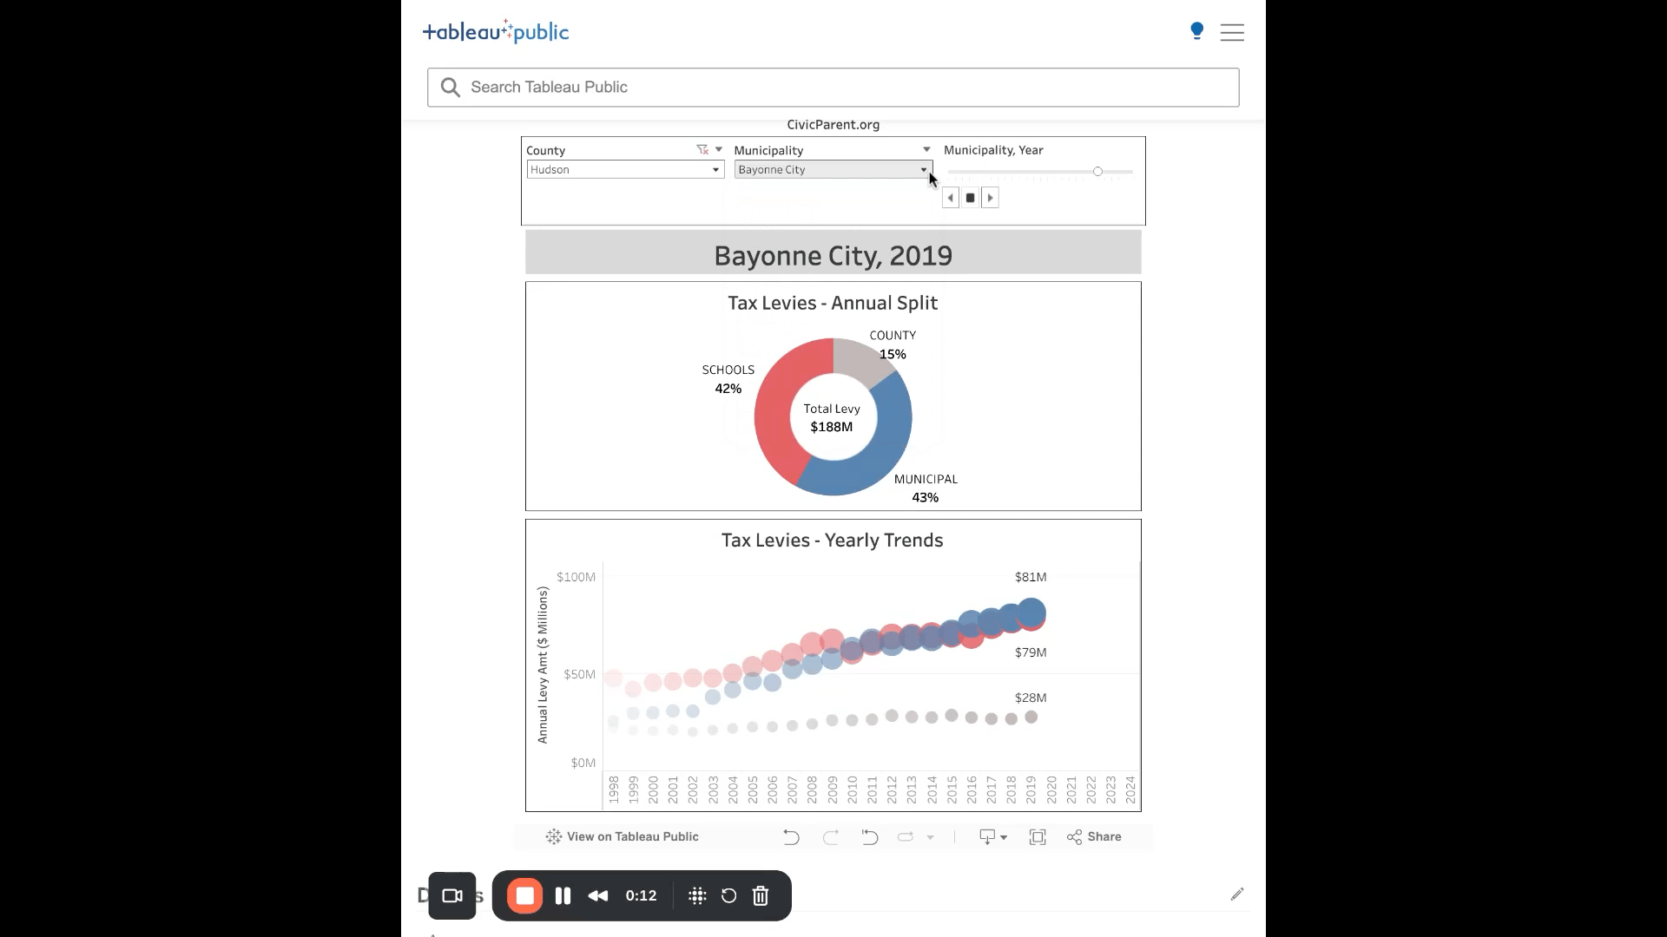Click the Municipality Year slider handle
This screenshot has width=1667, height=937.
click(x=1097, y=172)
